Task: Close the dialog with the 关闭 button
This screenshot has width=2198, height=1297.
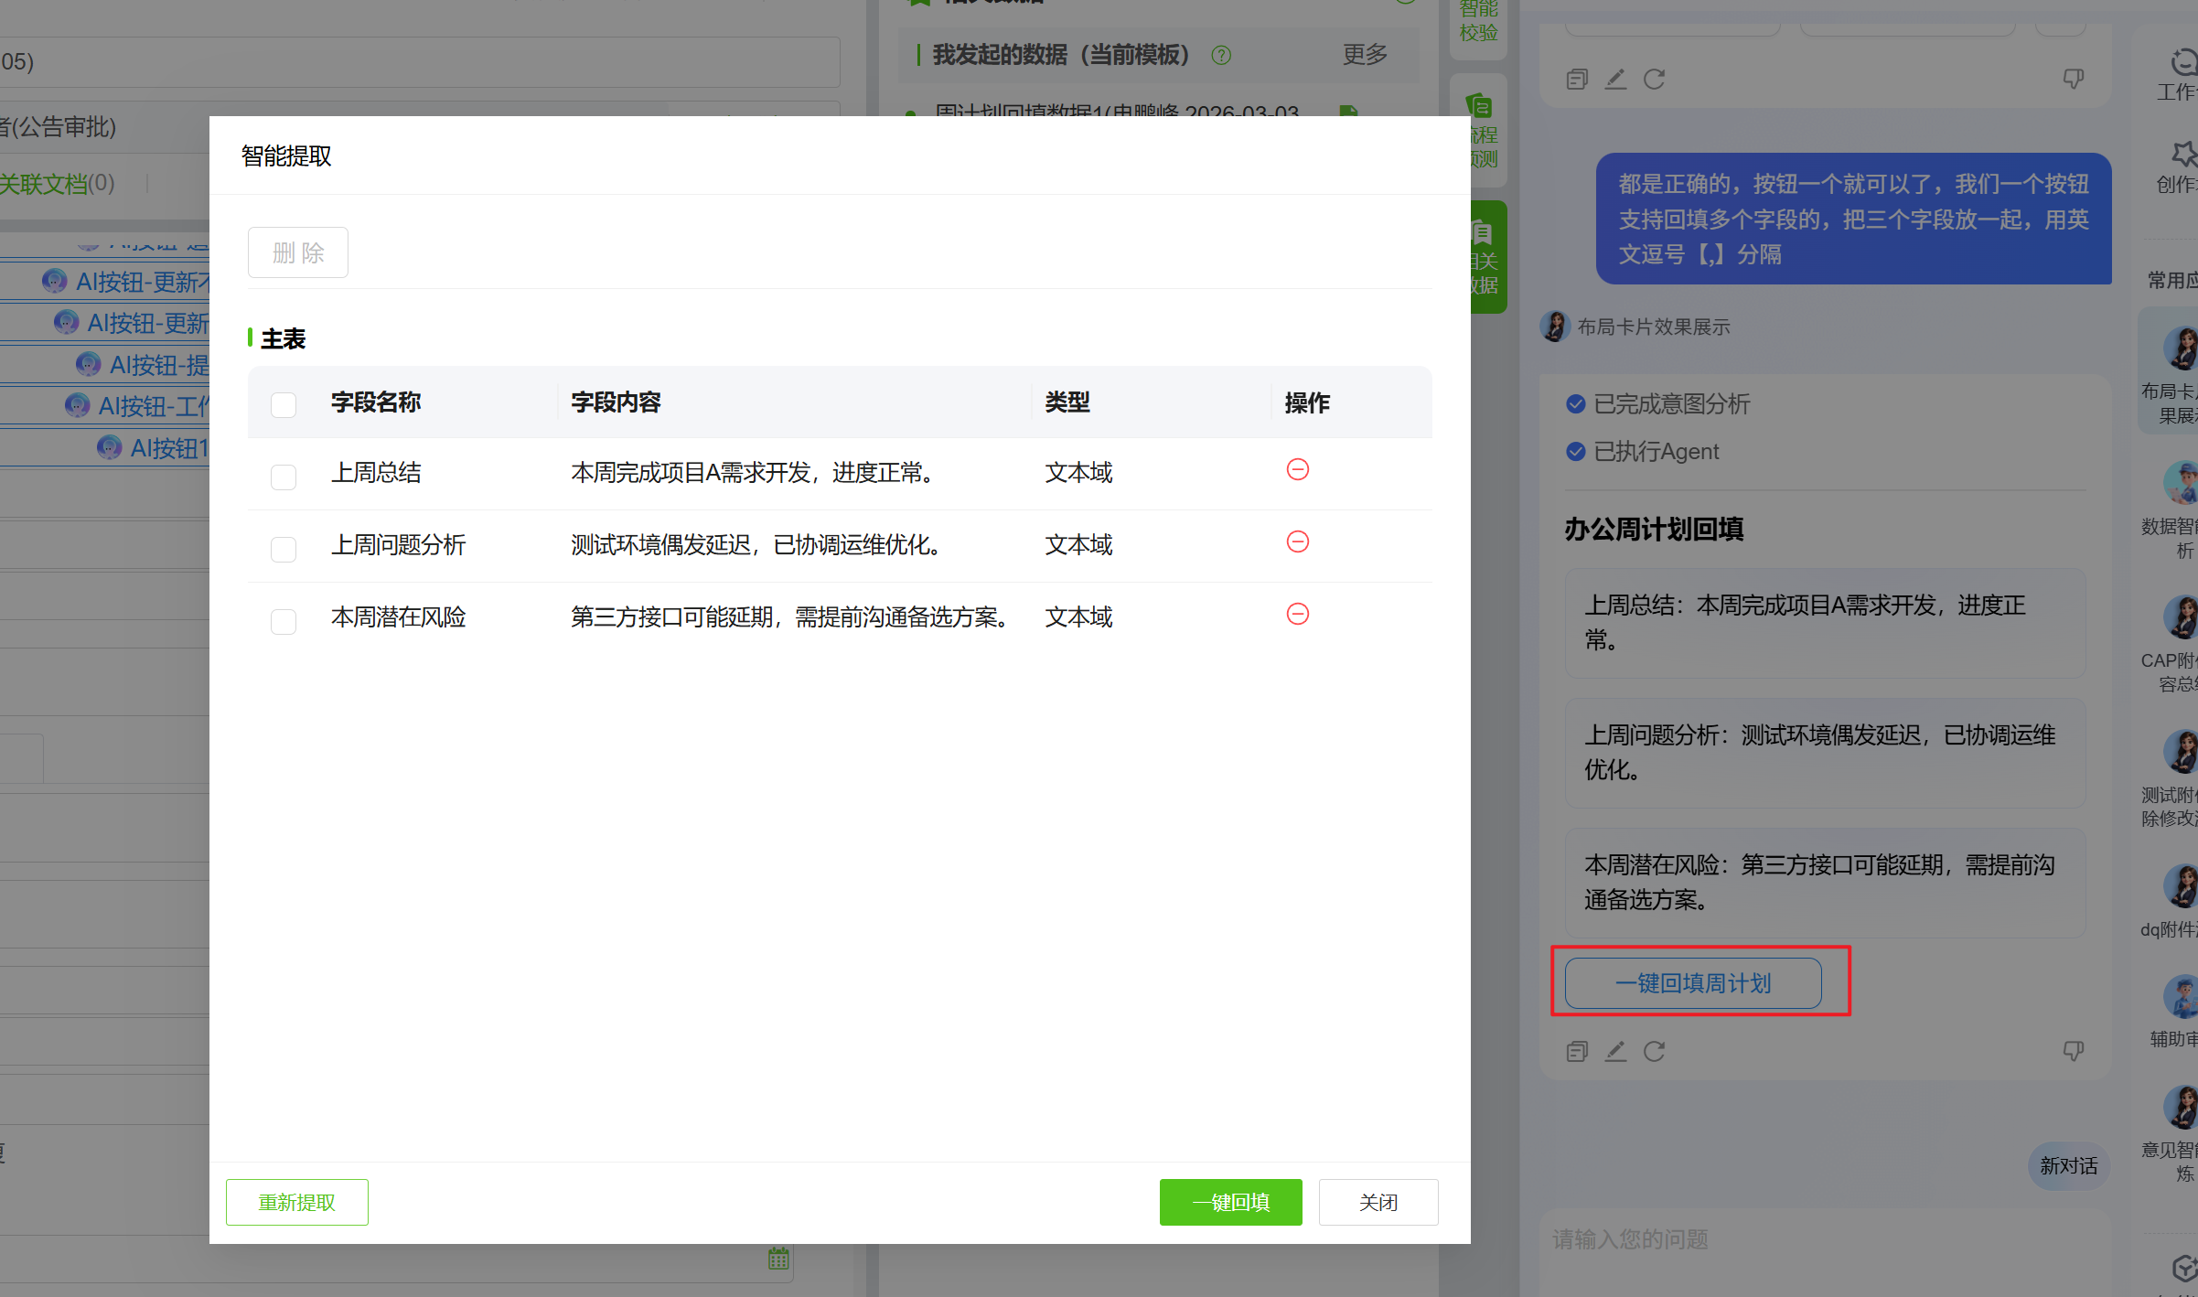Action: [1378, 1202]
